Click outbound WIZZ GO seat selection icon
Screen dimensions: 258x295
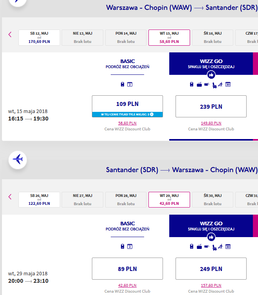pyautogui.click(x=214, y=85)
